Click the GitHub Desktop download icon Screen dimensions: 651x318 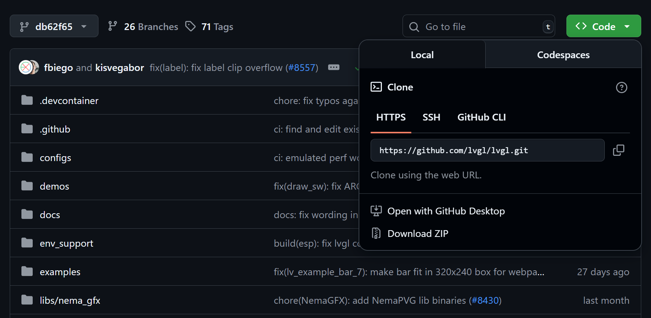tap(376, 211)
